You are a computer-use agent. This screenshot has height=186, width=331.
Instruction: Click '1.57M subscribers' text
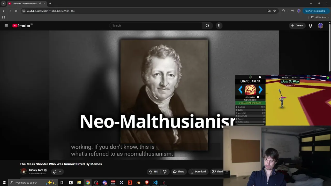pyautogui.click(x=37, y=174)
